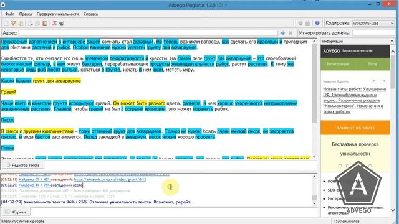Click the text editor vertical scrollbar thumb
This screenshot has width=399, height=224.
[314, 84]
